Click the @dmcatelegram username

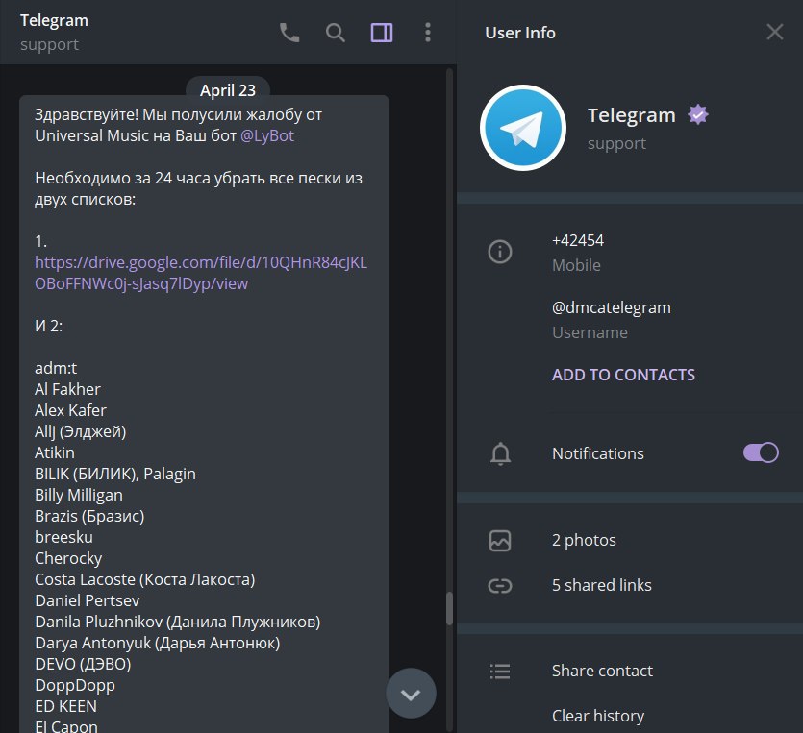[x=612, y=308]
